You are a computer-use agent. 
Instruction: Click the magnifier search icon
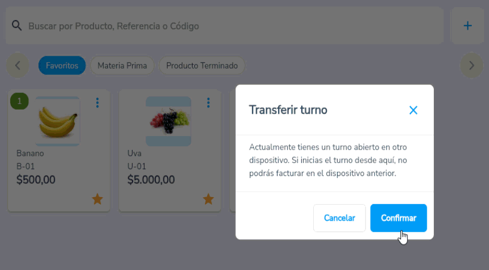tap(17, 25)
